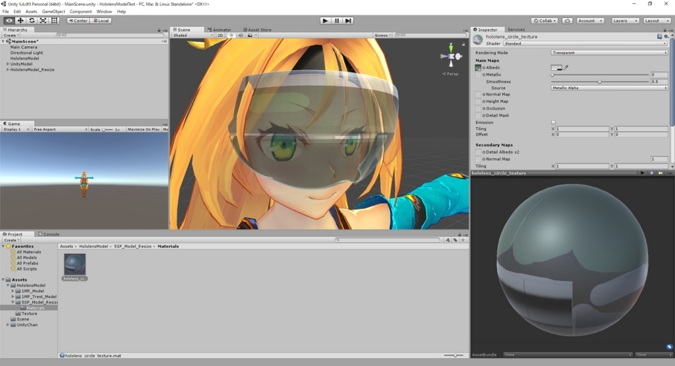Select the Detail Mask texture slot

(x=478, y=115)
